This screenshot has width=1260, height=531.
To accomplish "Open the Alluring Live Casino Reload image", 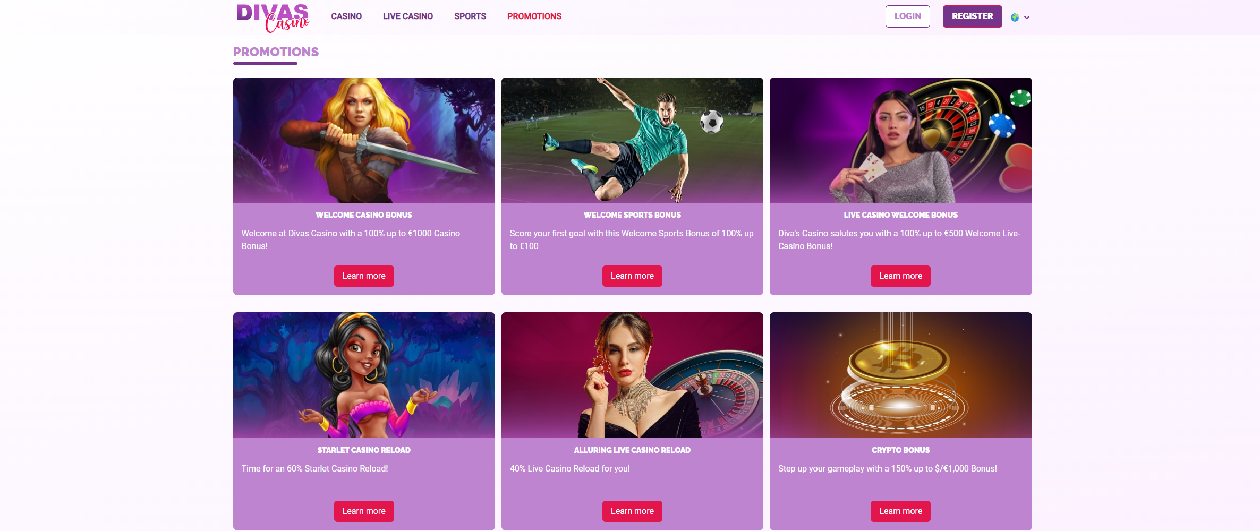I will (x=632, y=375).
